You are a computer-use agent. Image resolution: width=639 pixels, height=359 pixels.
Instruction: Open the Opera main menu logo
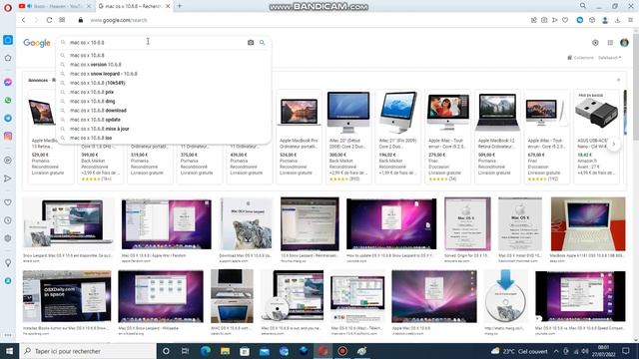tap(7, 7)
